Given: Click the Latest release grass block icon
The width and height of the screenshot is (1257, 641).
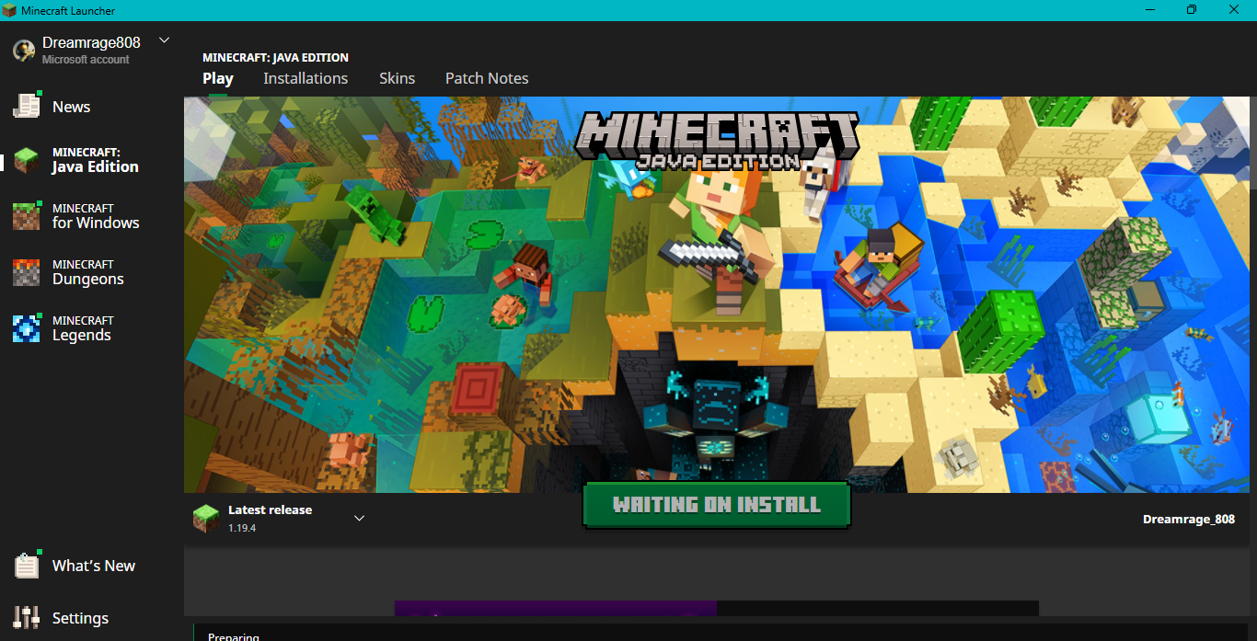Looking at the screenshot, I should 206,518.
